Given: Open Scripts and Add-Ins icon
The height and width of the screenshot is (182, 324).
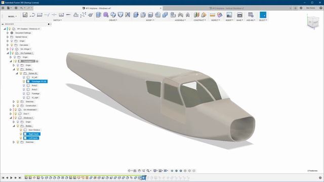Looking at the screenshot, I should [251, 15].
